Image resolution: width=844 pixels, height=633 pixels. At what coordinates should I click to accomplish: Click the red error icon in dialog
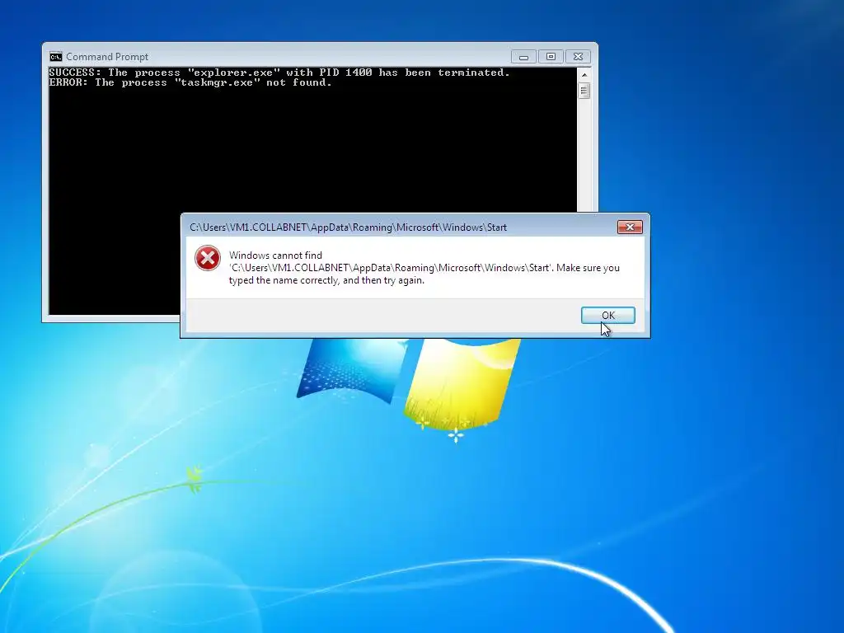pyautogui.click(x=207, y=258)
